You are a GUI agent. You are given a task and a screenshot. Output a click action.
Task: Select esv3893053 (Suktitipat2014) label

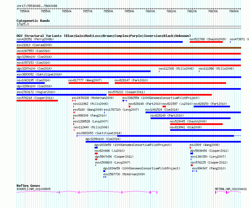(x=99, y=133)
